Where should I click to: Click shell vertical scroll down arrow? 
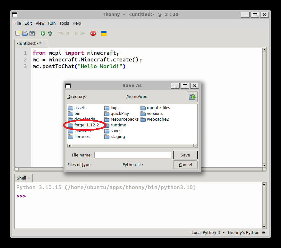(264, 227)
